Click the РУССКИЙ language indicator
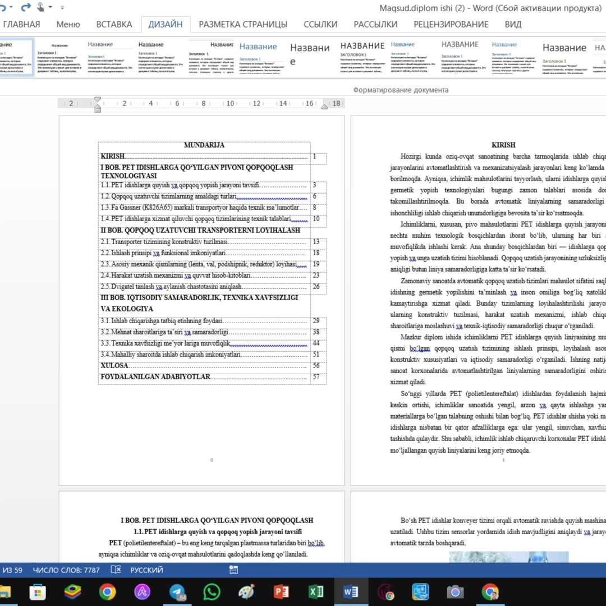The height and width of the screenshot is (606, 606). coord(147,570)
